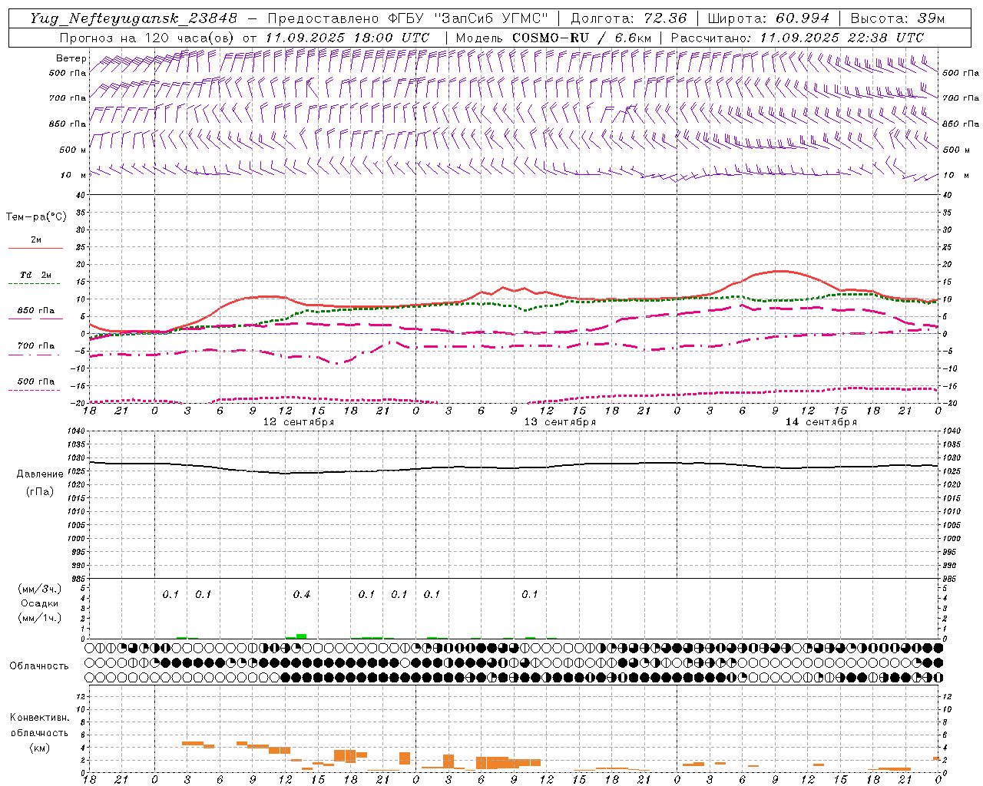Click the left 1030 pressure axis value

[x=78, y=458]
